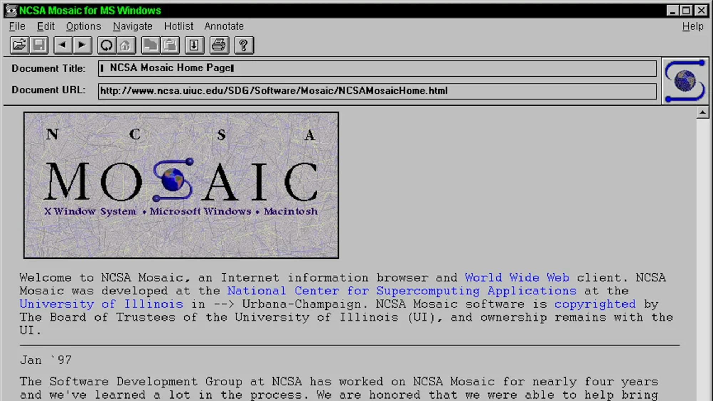This screenshot has width=713, height=401.
Task: Activate load-to-disk mode via the download icon
Action: [194, 45]
